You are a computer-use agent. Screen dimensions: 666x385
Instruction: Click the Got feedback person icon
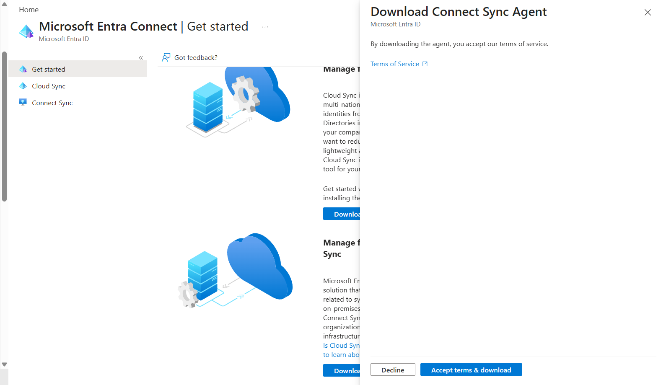[x=166, y=57]
